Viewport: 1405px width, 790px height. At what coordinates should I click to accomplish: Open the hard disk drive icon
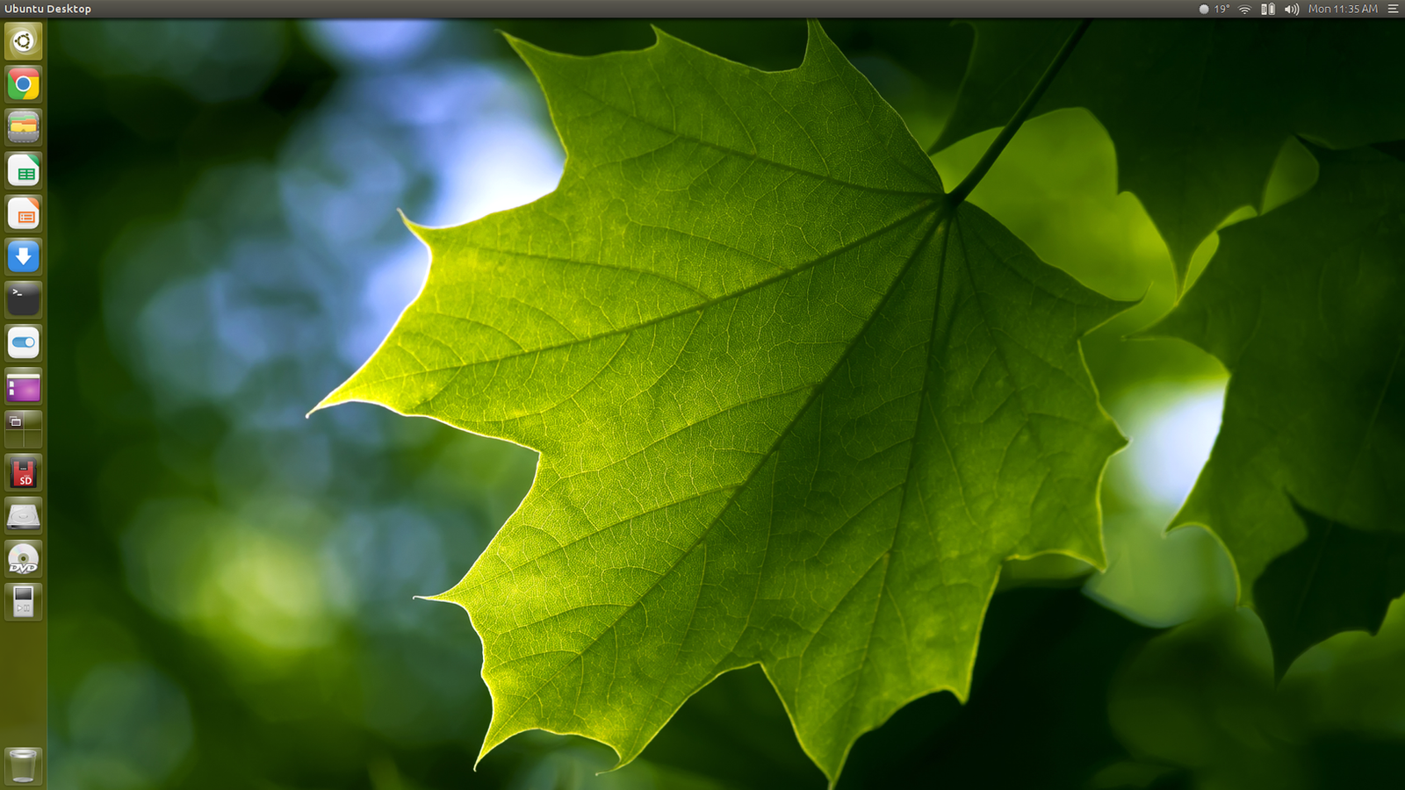pos(24,515)
